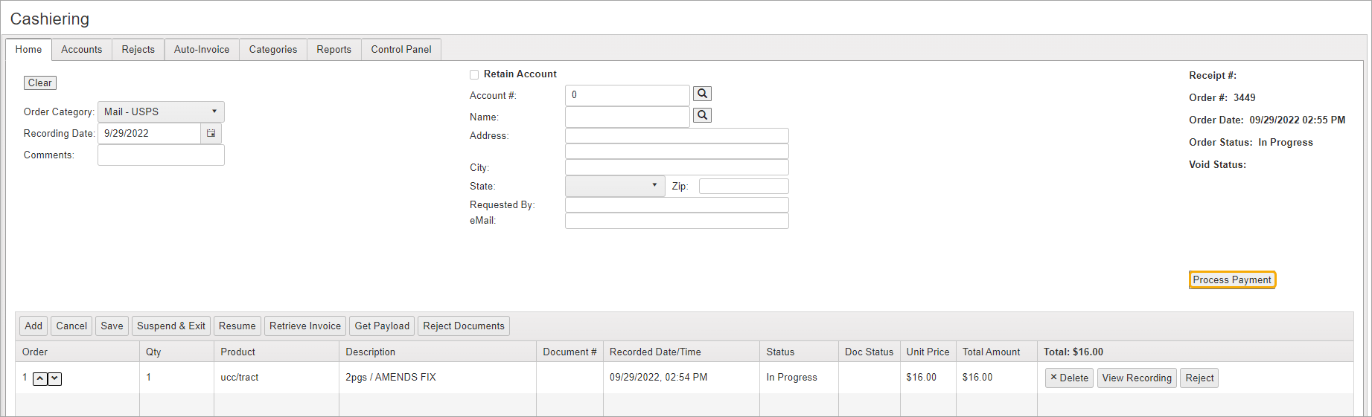Delete the ucc/tract order line
This screenshot has width=1372, height=417.
click(x=1069, y=378)
